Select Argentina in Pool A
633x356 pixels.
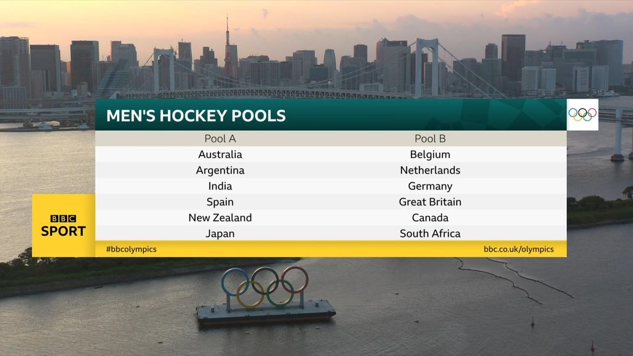coord(220,170)
